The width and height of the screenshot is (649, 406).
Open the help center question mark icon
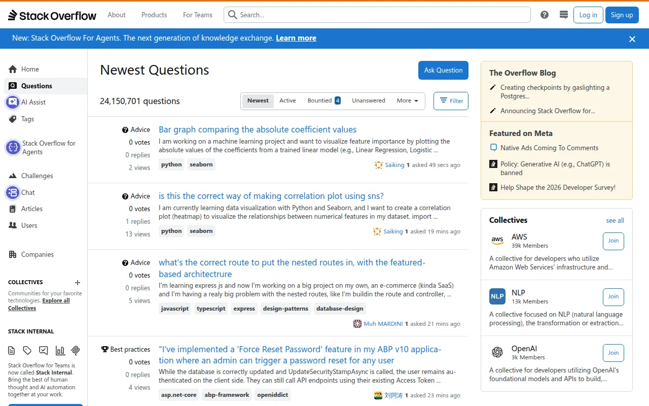(x=545, y=15)
